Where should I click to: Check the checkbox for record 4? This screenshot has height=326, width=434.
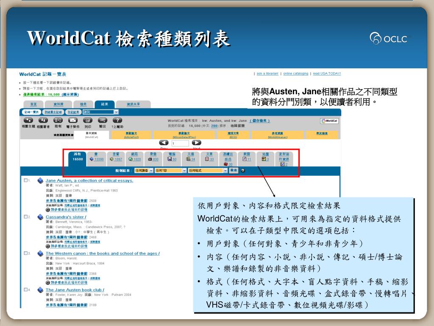[x=26, y=289]
